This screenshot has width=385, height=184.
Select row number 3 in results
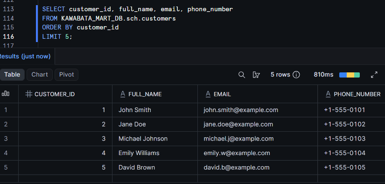(x=6, y=139)
